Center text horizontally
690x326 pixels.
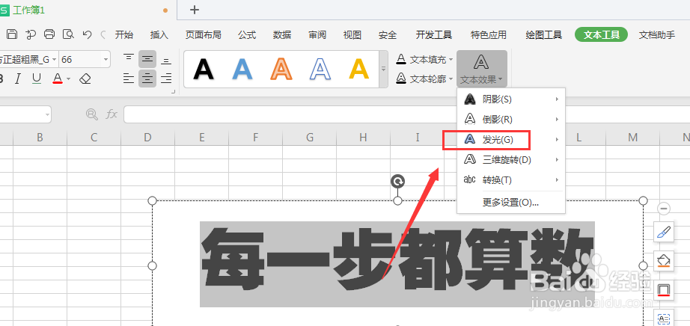tap(147, 79)
